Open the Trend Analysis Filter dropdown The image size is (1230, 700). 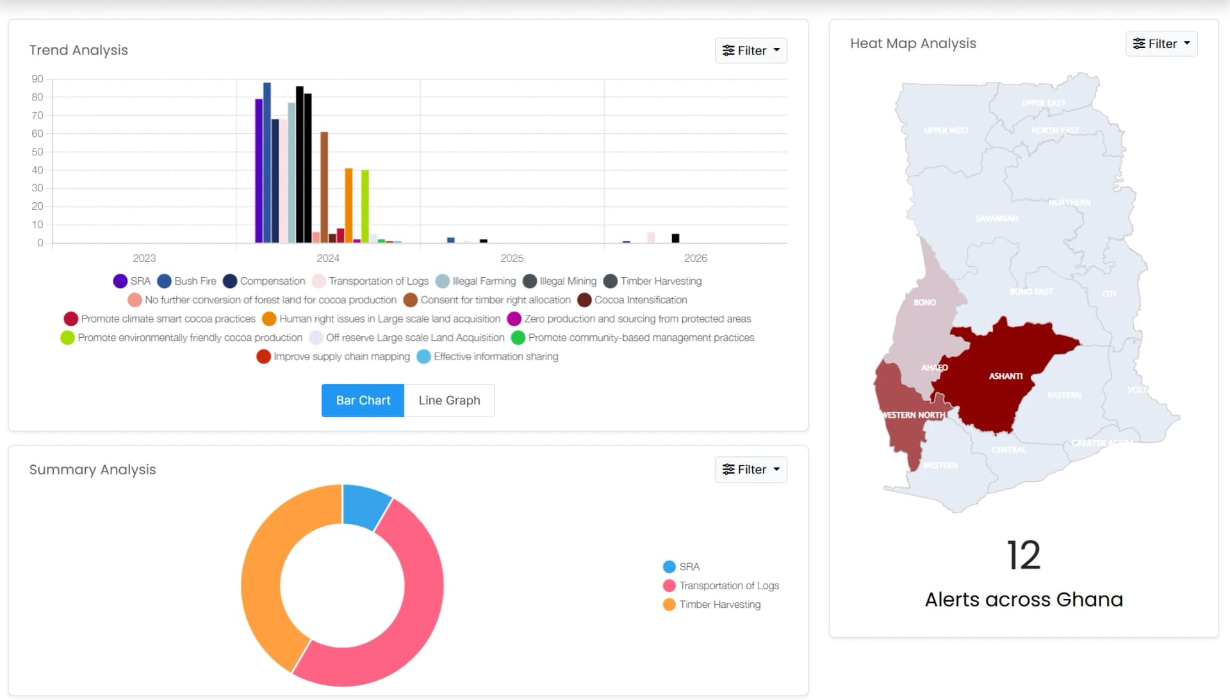(x=751, y=51)
